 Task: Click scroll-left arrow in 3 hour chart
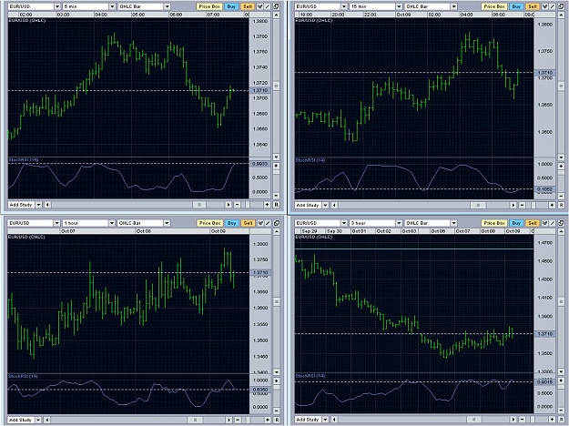click(334, 420)
